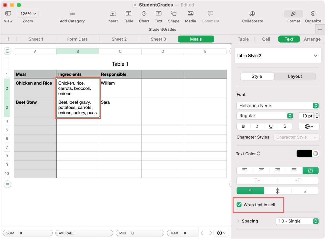Open the Insert toolbar button
325x239 pixels.
(112, 13)
